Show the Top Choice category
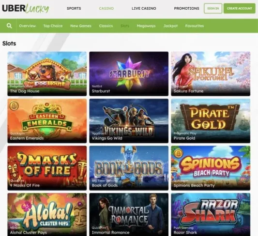258x236 pixels. click(x=53, y=26)
